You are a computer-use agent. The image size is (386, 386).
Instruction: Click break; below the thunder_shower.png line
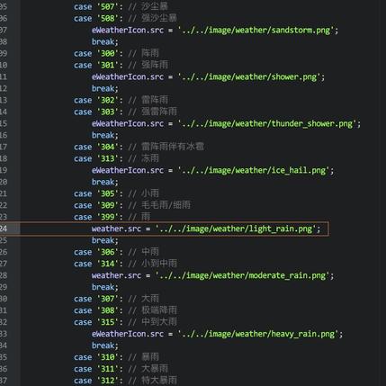[105, 135]
